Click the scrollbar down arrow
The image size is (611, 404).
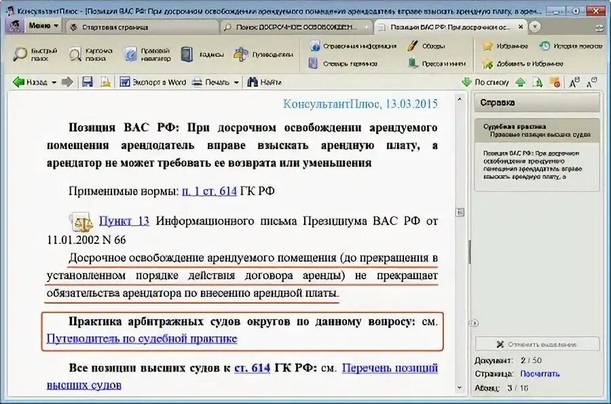[x=460, y=388]
